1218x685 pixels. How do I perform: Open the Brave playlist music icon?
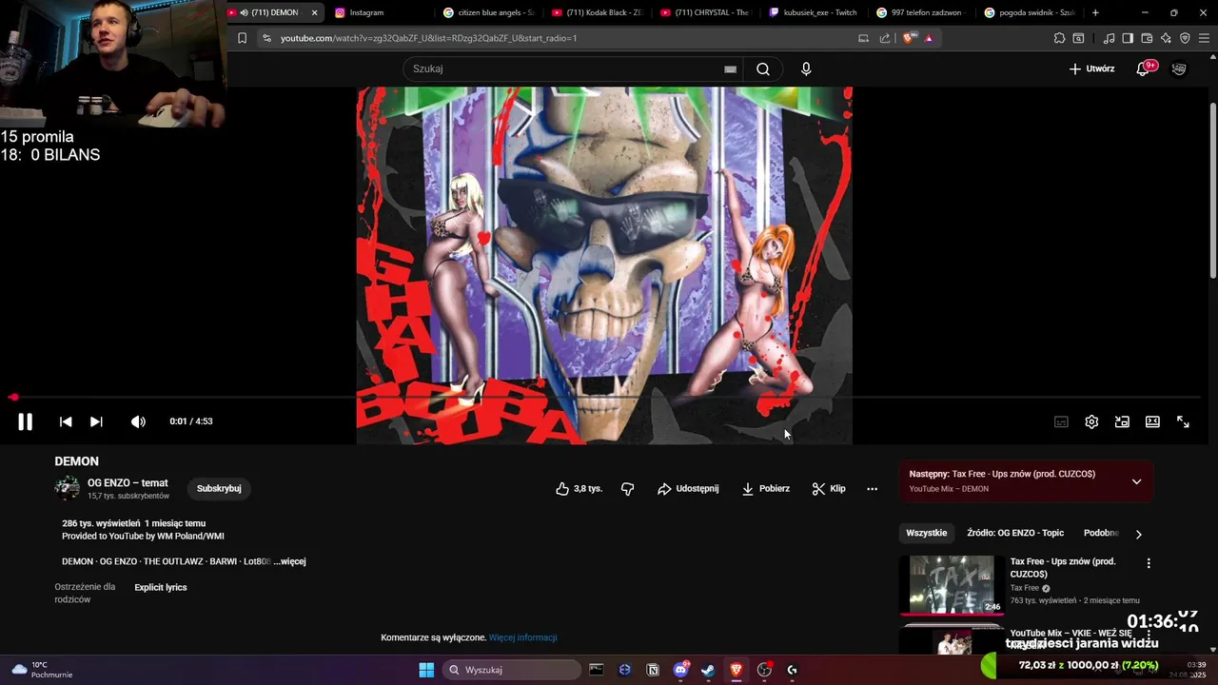tap(1109, 38)
